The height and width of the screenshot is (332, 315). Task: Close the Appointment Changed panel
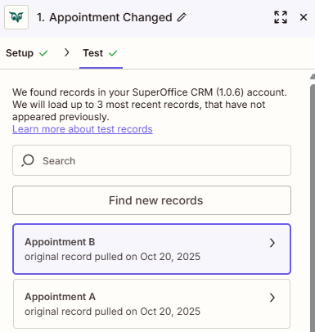tap(304, 17)
